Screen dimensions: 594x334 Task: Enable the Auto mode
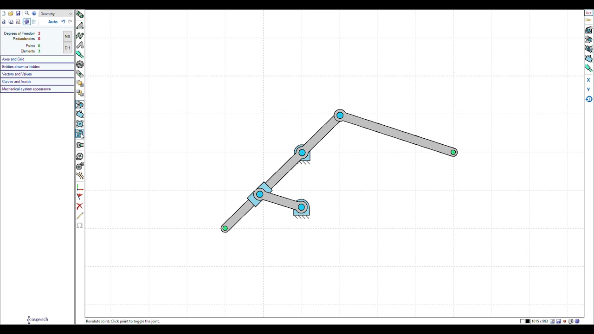click(53, 22)
